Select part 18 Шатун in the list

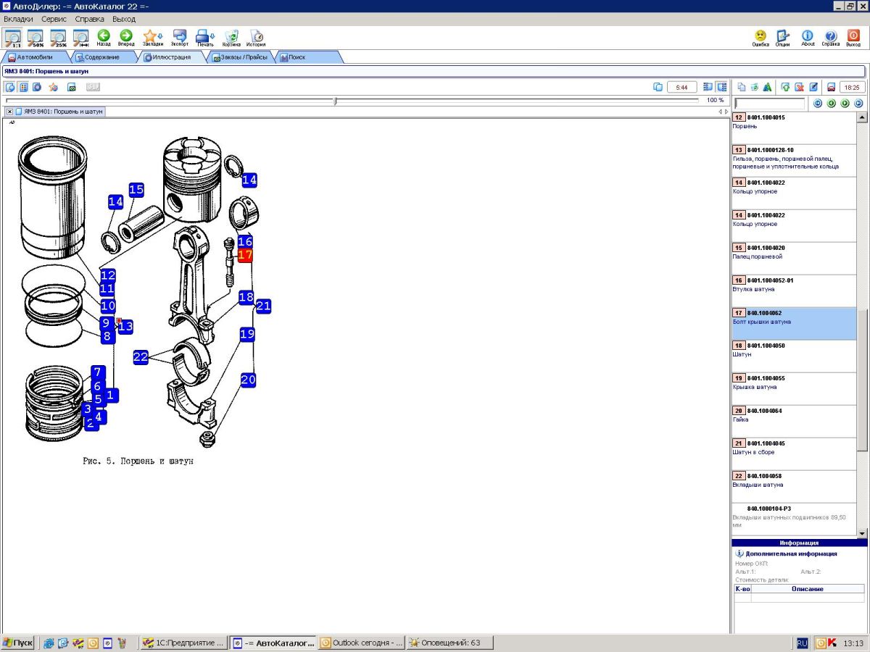click(794, 351)
